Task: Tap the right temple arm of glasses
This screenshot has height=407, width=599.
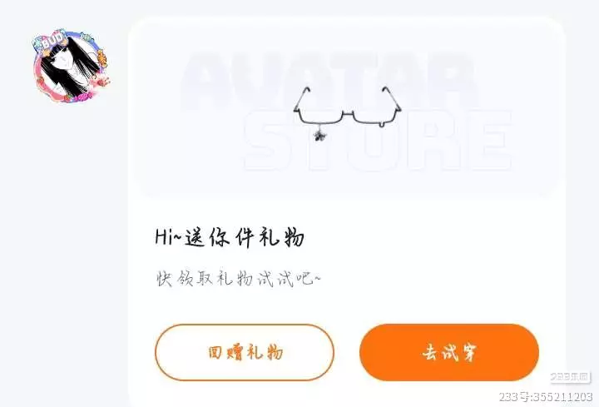Action: click(x=392, y=98)
